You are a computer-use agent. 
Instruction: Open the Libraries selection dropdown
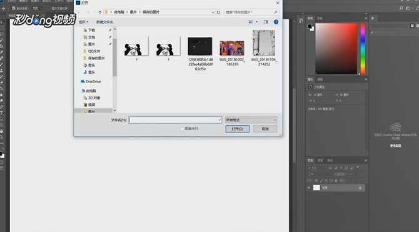click(390, 26)
